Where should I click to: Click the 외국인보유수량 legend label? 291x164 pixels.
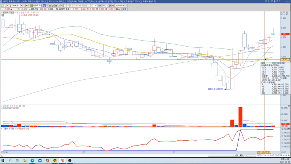(x=23, y=129)
